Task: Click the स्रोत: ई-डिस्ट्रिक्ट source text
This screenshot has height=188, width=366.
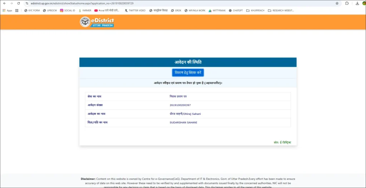Action: (x=282, y=142)
